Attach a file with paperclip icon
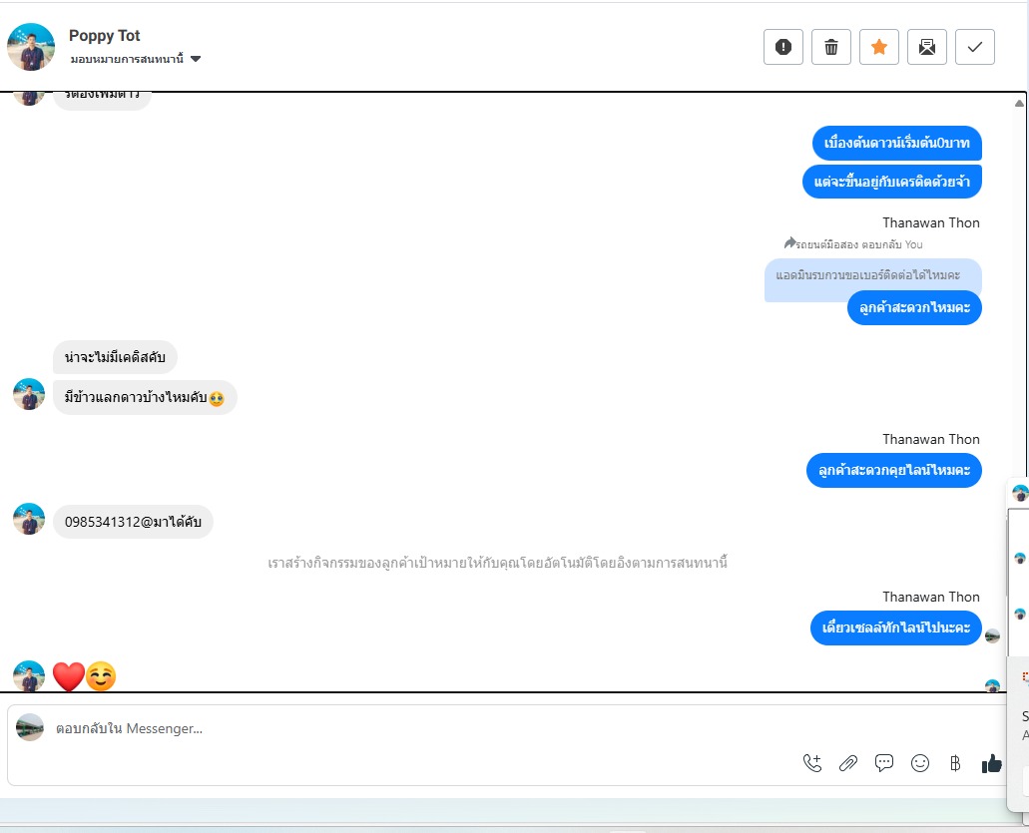 [x=848, y=763]
